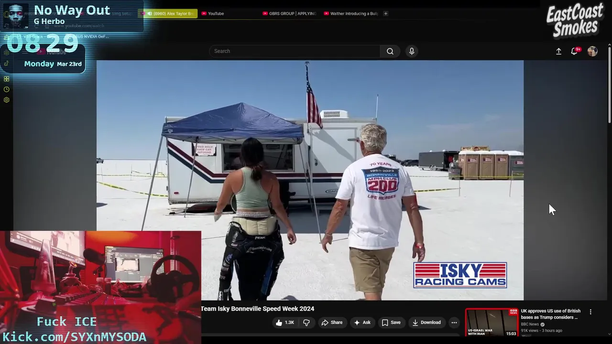Focus the YouTube search field
Screen dimensions: 612x344
click(x=295, y=51)
